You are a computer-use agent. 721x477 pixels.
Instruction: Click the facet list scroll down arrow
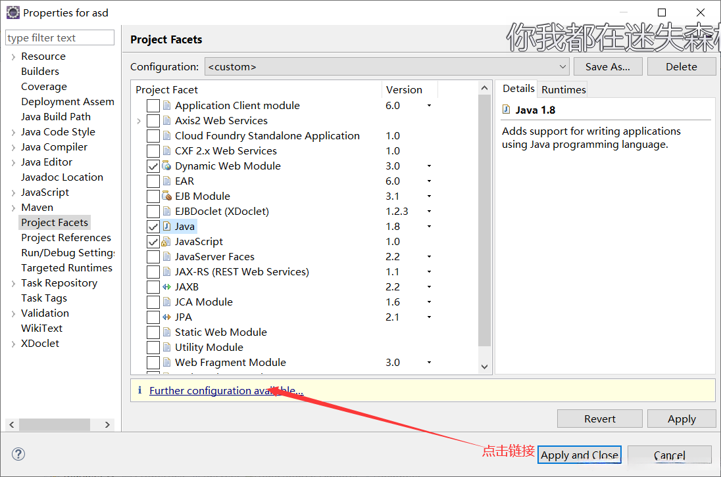(x=484, y=367)
